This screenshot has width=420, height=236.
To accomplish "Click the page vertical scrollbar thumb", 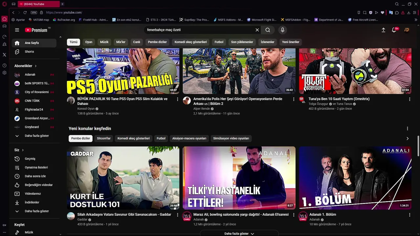I will click(418, 146).
